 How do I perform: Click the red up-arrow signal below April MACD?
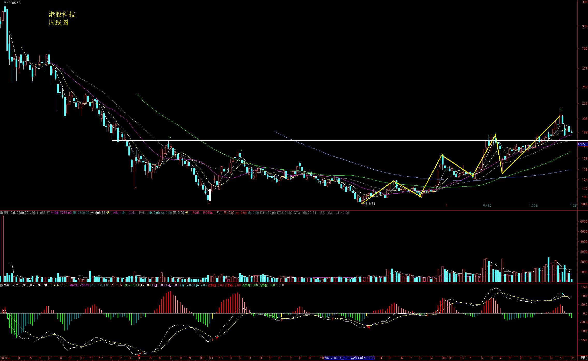[x=139, y=356]
